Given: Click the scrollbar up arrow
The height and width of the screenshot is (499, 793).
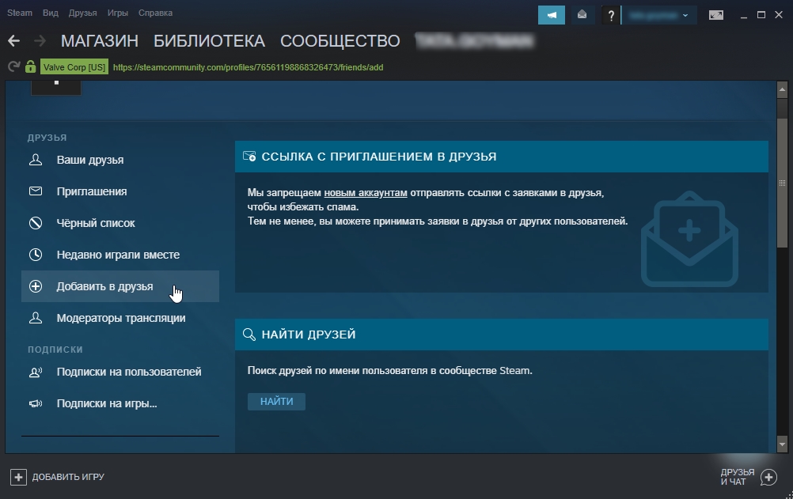Looking at the screenshot, I should pyautogui.click(x=783, y=90).
